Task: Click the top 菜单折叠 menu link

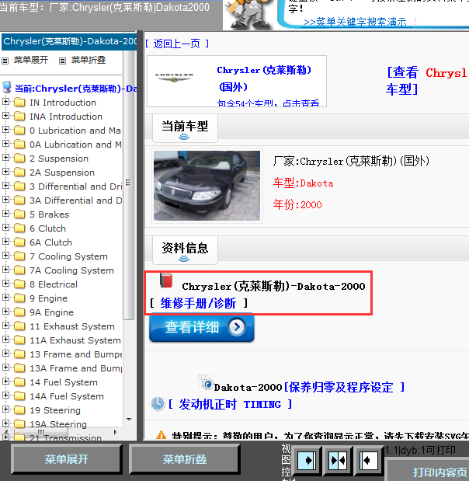Action: 89,60
